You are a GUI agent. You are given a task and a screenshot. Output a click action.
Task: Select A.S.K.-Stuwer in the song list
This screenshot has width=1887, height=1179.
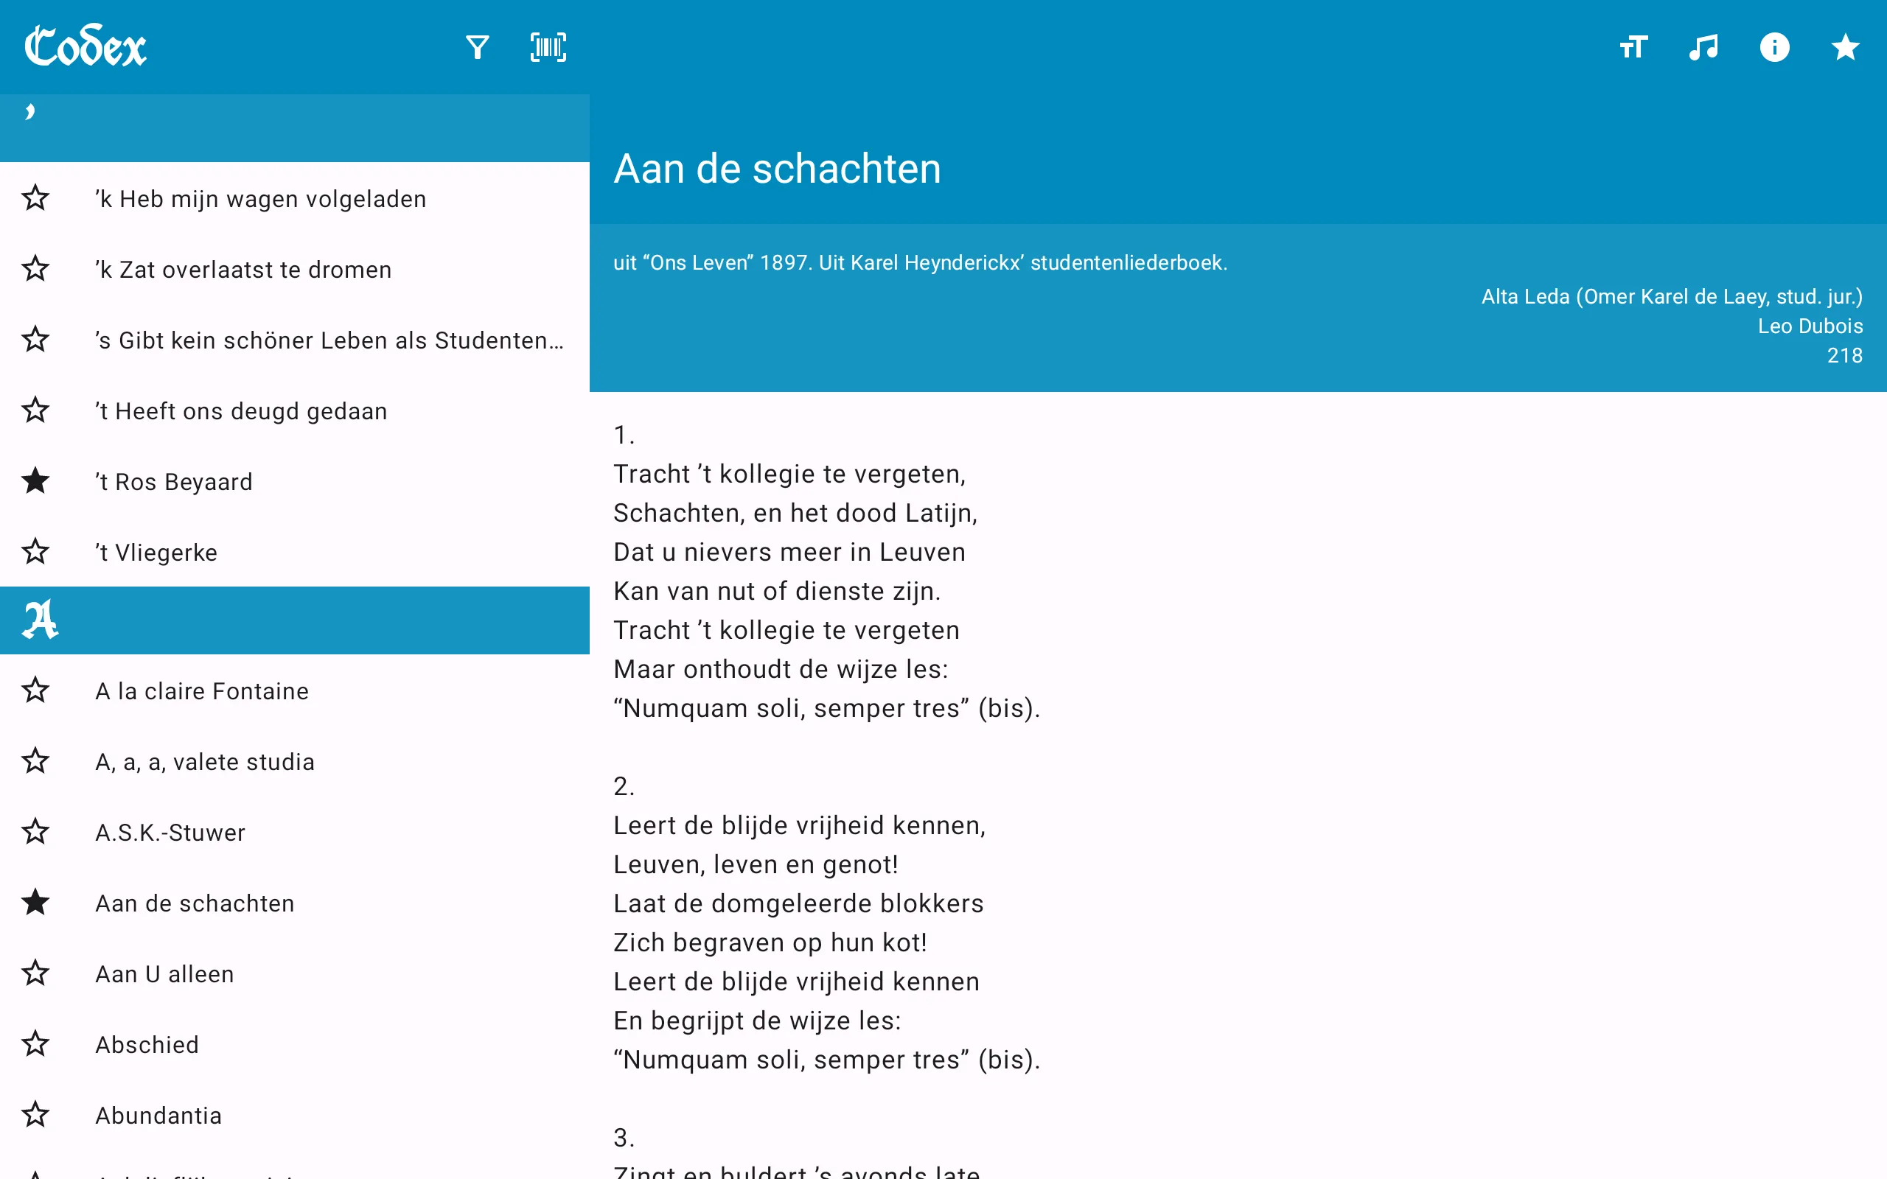170,833
